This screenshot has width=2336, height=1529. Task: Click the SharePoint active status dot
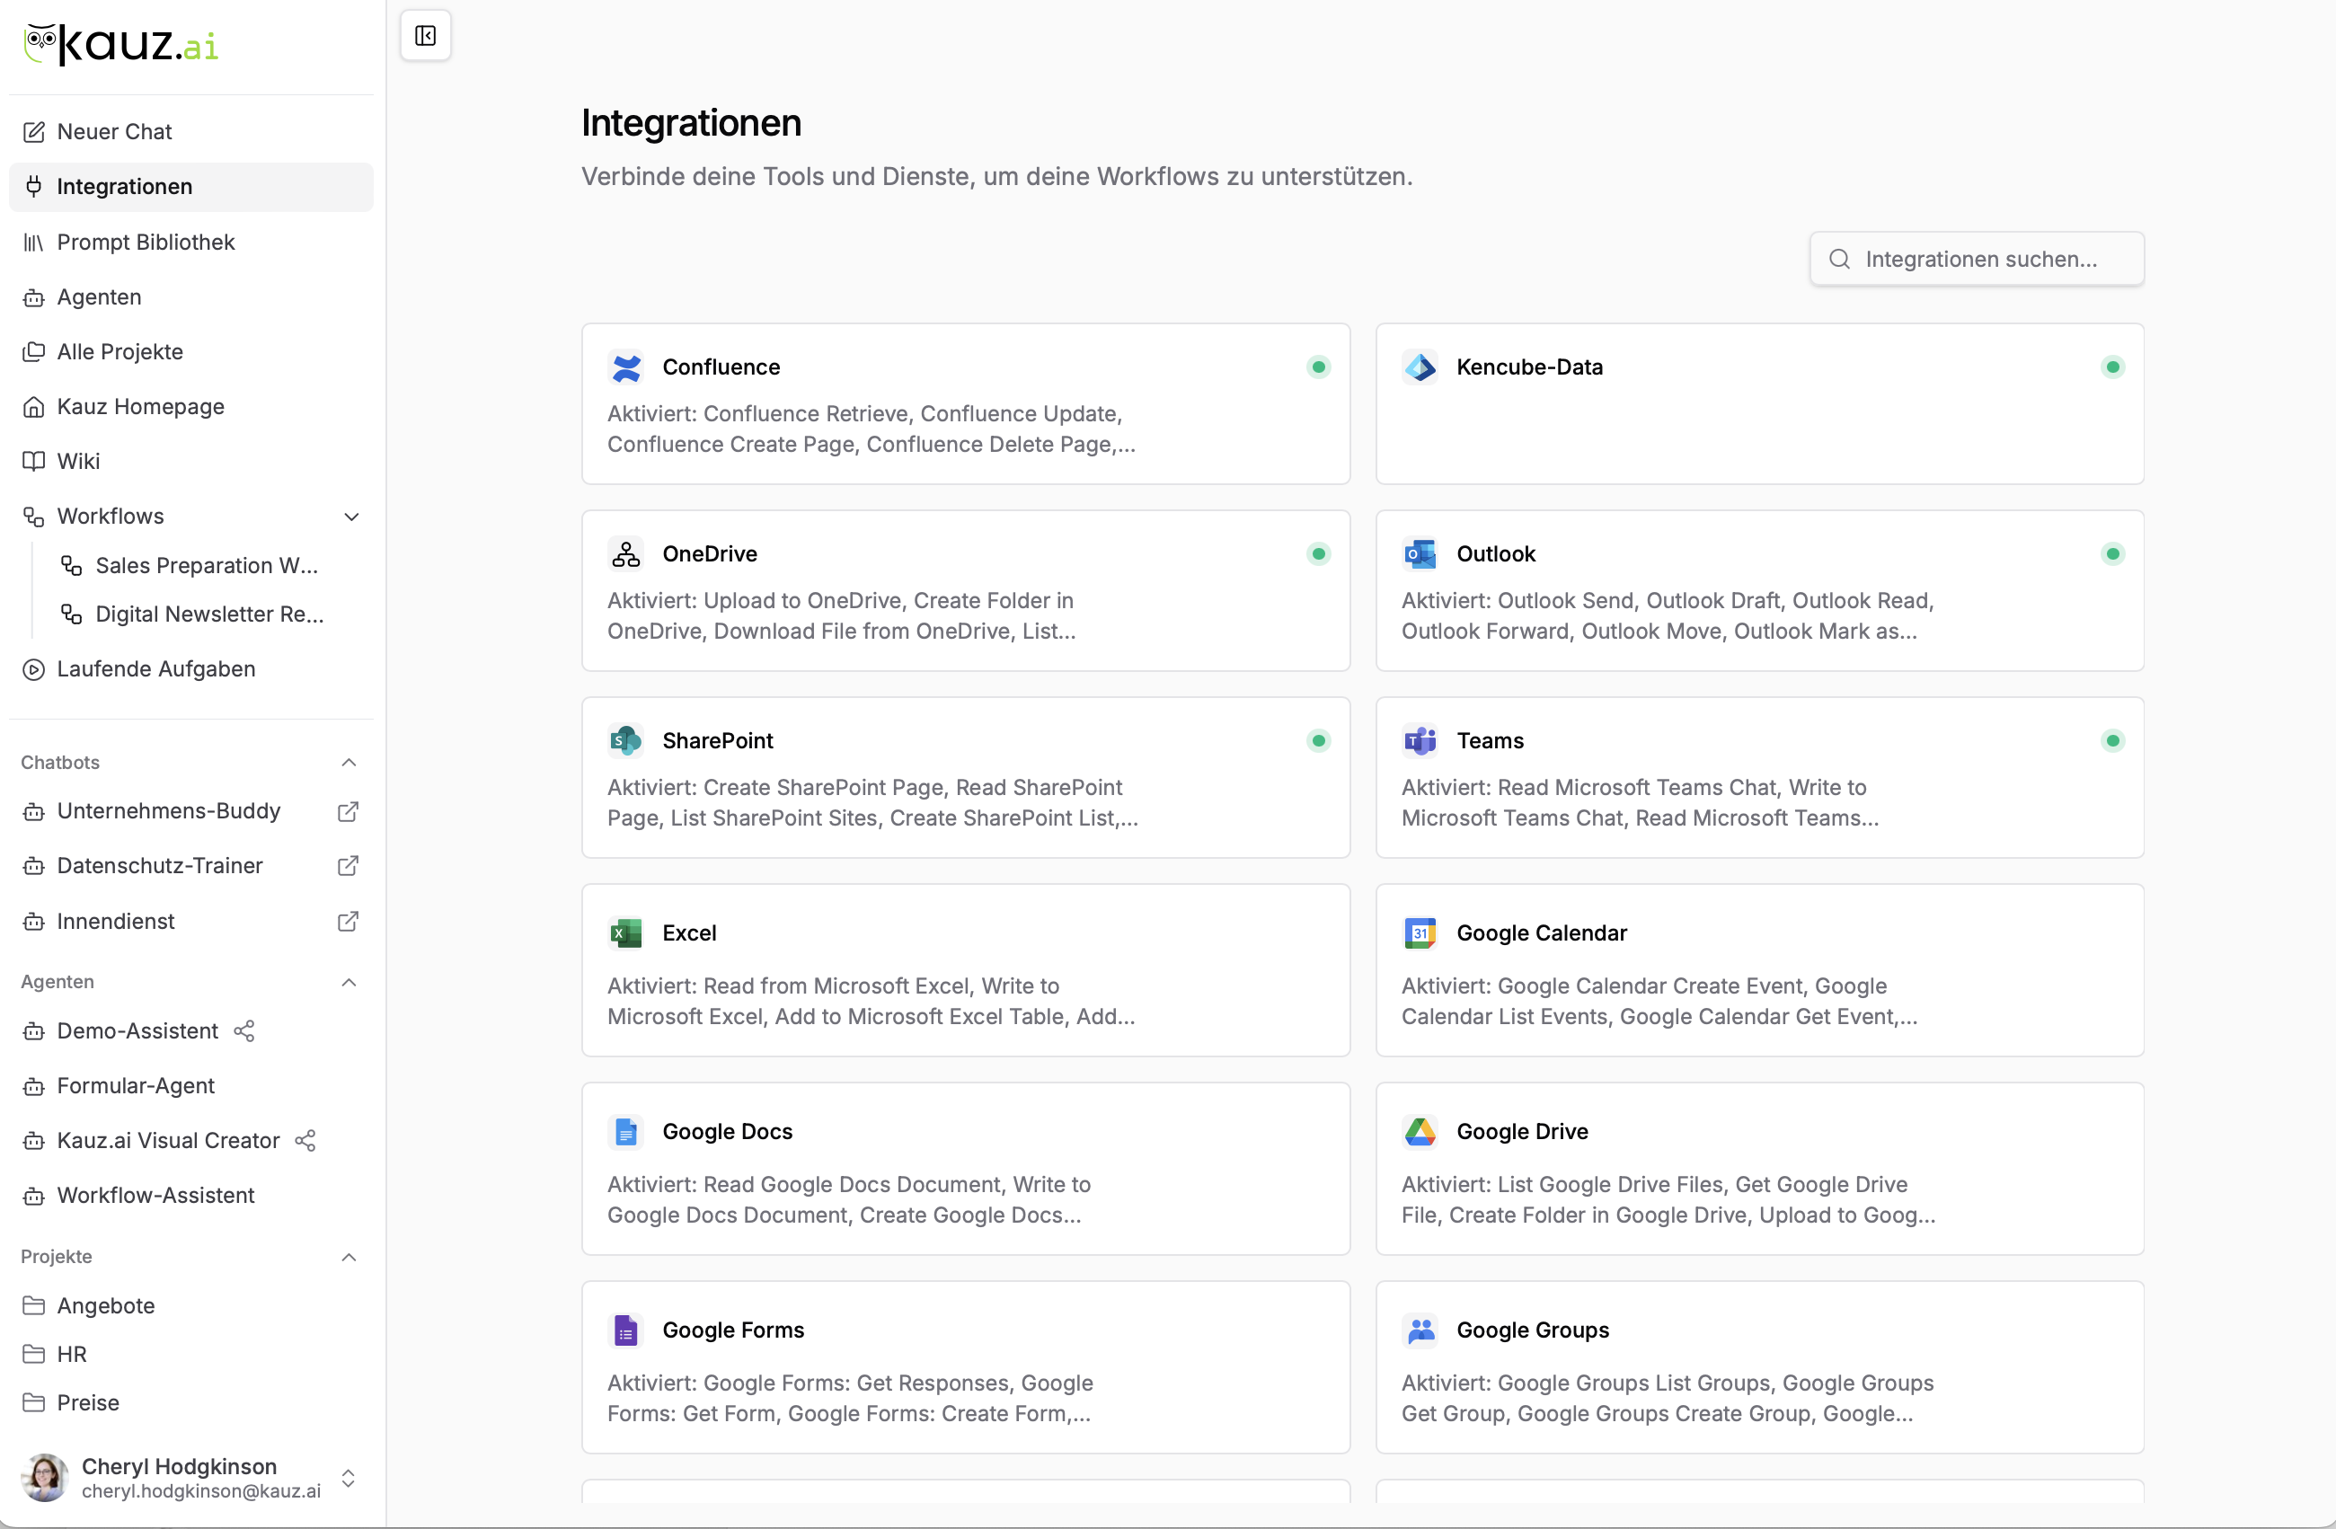(x=1319, y=741)
